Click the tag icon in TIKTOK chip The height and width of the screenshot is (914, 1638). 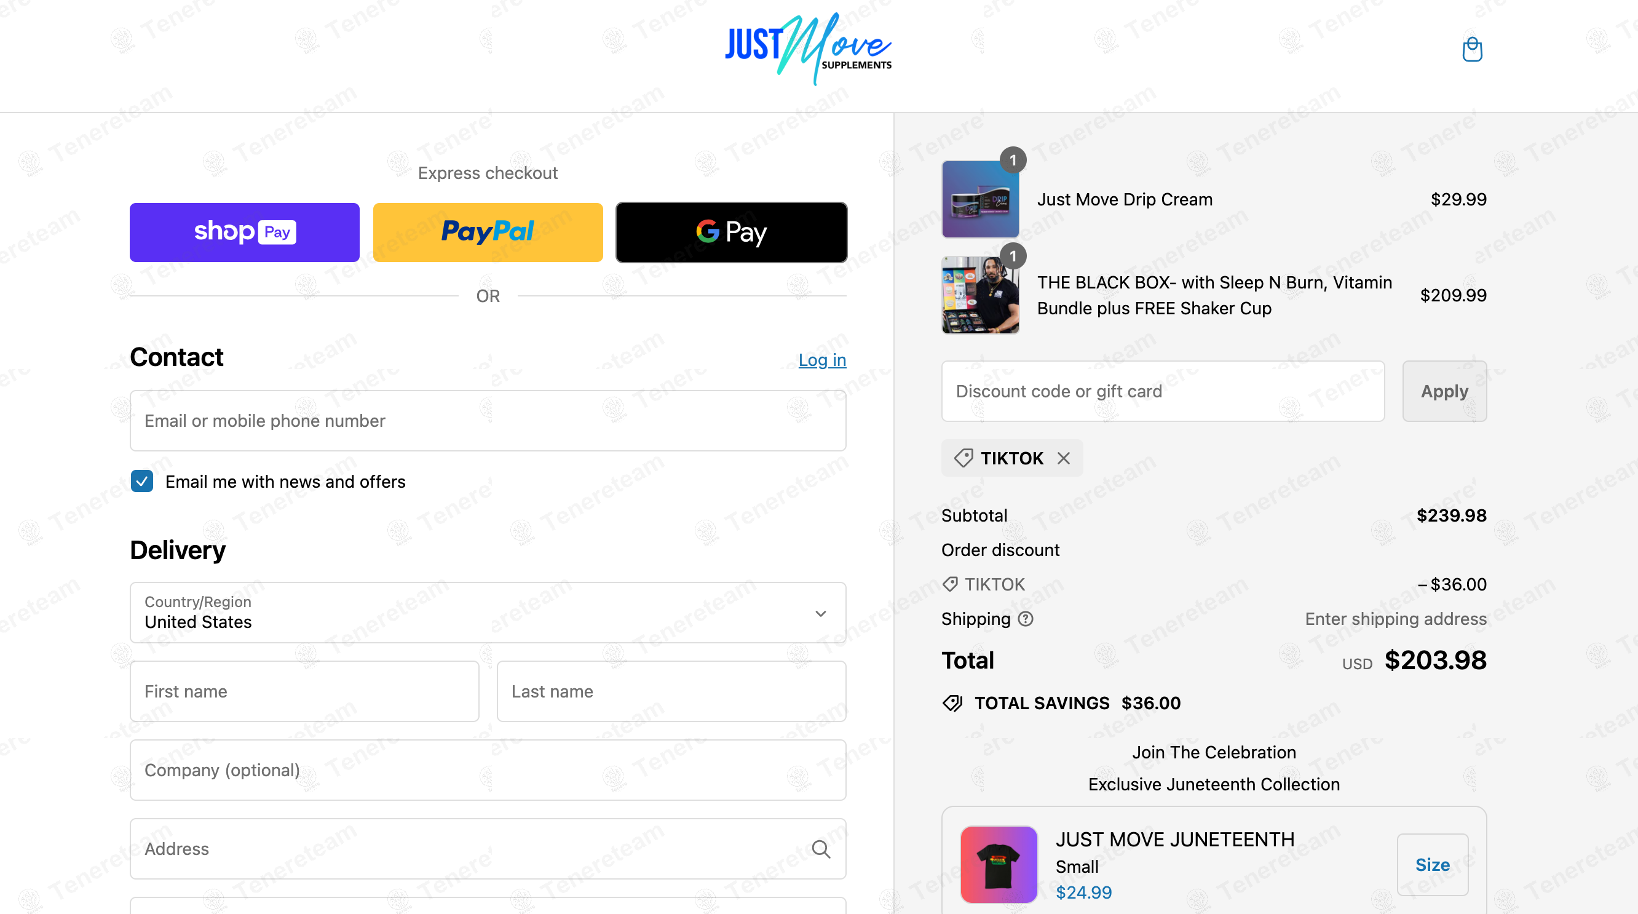963,458
